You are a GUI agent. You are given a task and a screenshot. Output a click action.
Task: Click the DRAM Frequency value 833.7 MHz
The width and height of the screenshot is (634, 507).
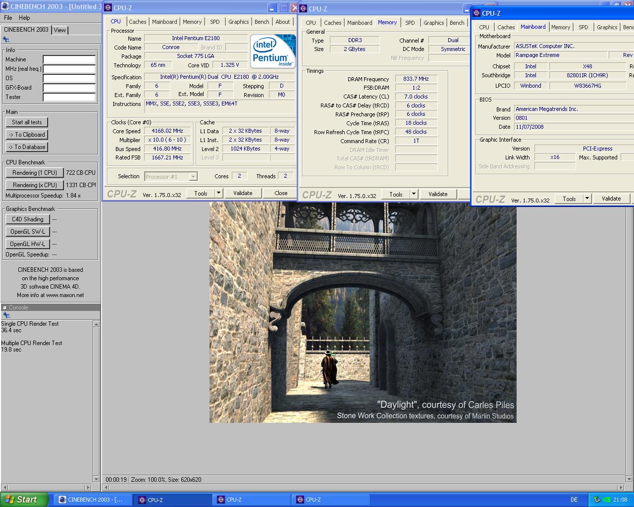click(x=416, y=79)
